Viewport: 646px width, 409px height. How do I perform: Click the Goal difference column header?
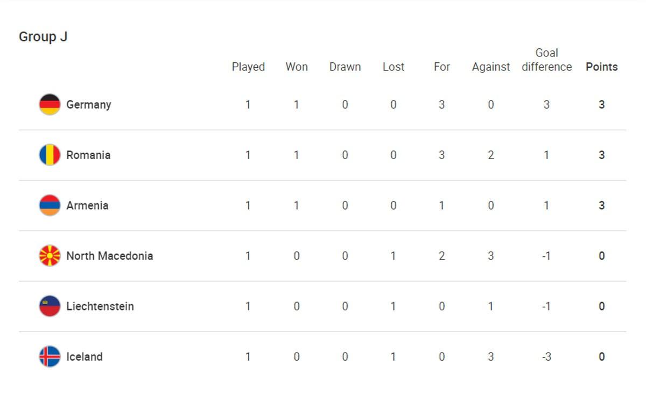546,60
